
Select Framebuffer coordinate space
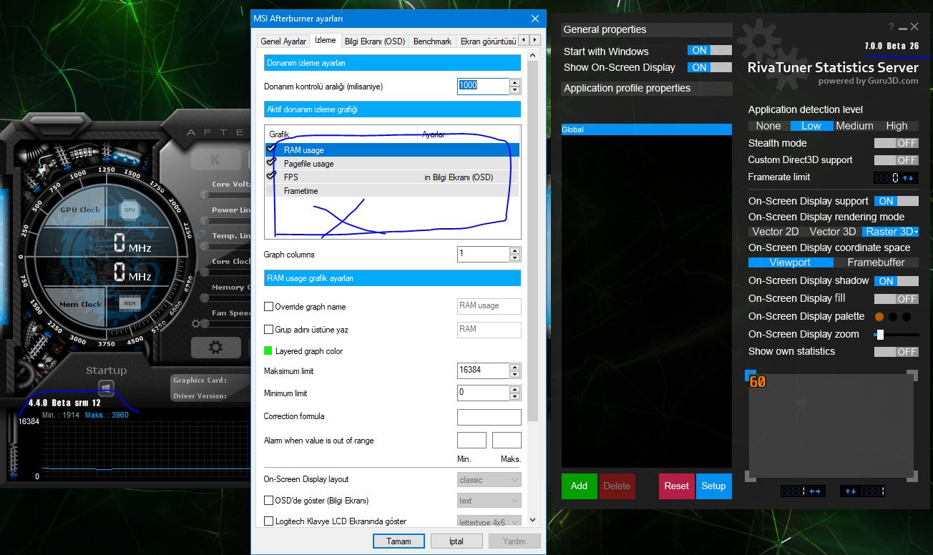pyautogui.click(x=876, y=262)
